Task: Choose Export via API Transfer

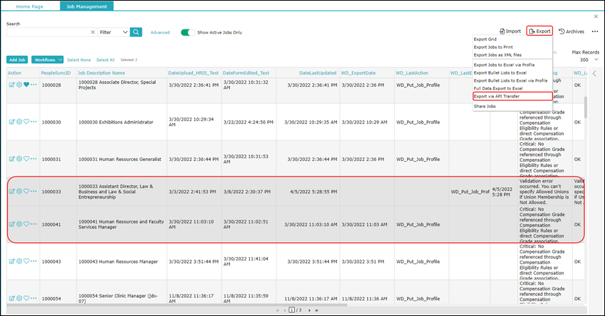Action: [x=512, y=97]
